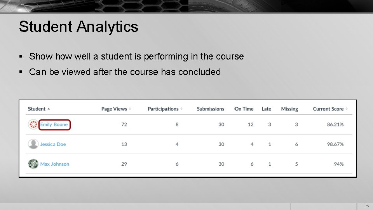Select the On Time column header
373x210 pixels.
point(244,109)
